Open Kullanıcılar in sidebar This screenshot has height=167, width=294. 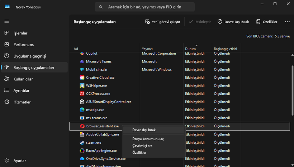point(23,79)
